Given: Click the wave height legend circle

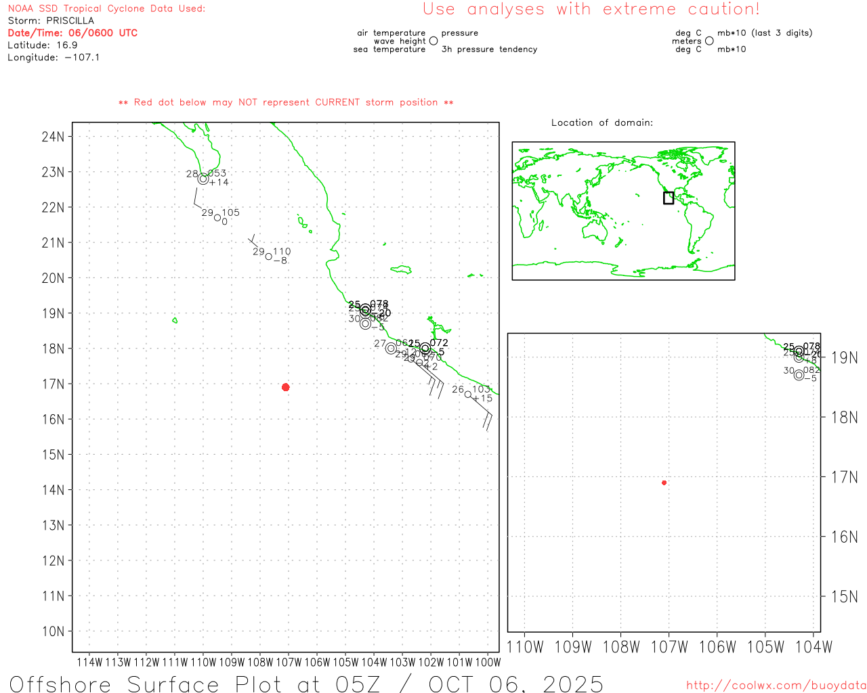Looking at the screenshot, I should click(433, 41).
